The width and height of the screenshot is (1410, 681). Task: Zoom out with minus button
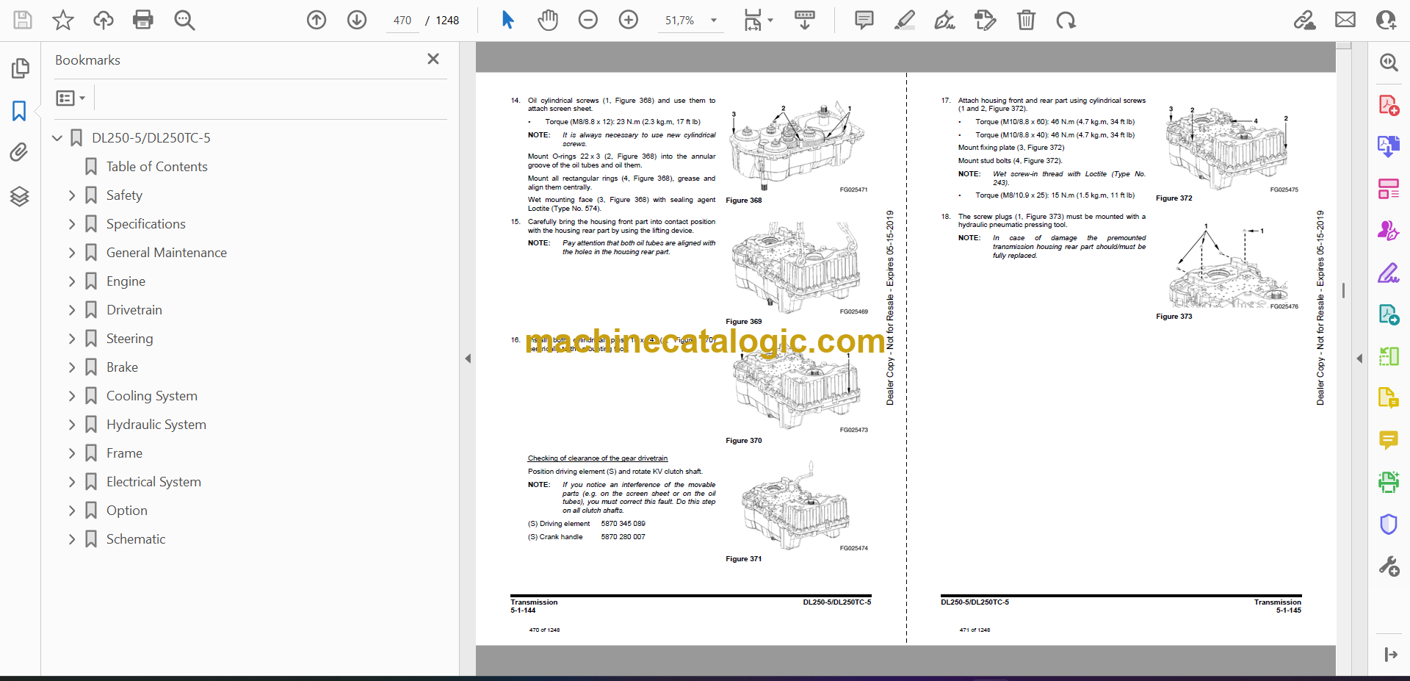[588, 20]
